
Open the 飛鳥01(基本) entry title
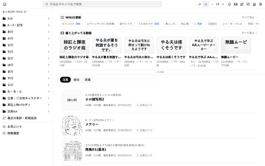96,149
